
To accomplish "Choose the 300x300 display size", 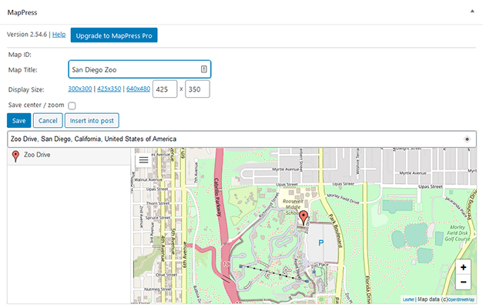I will coord(79,89).
